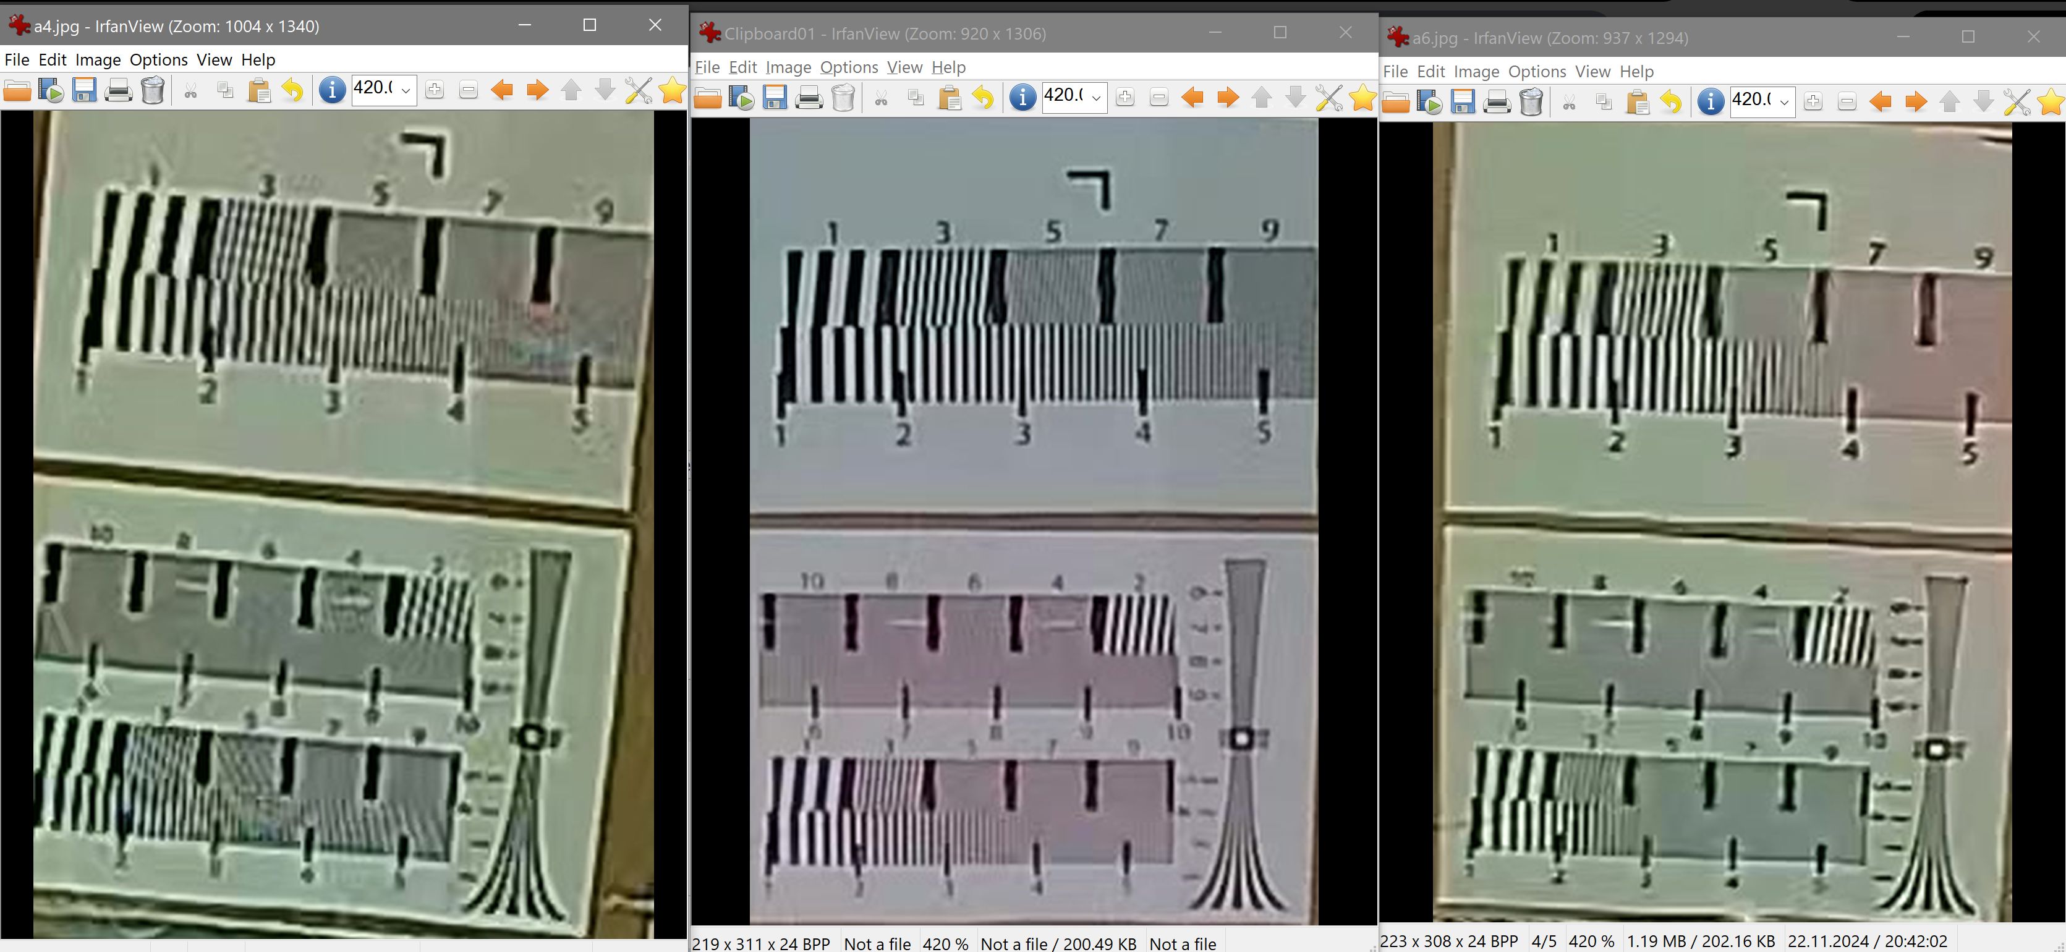Click the Previous image arrow in Clipboard01 window
Image resolution: width=2066 pixels, height=952 pixels.
[x=1192, y=98]
